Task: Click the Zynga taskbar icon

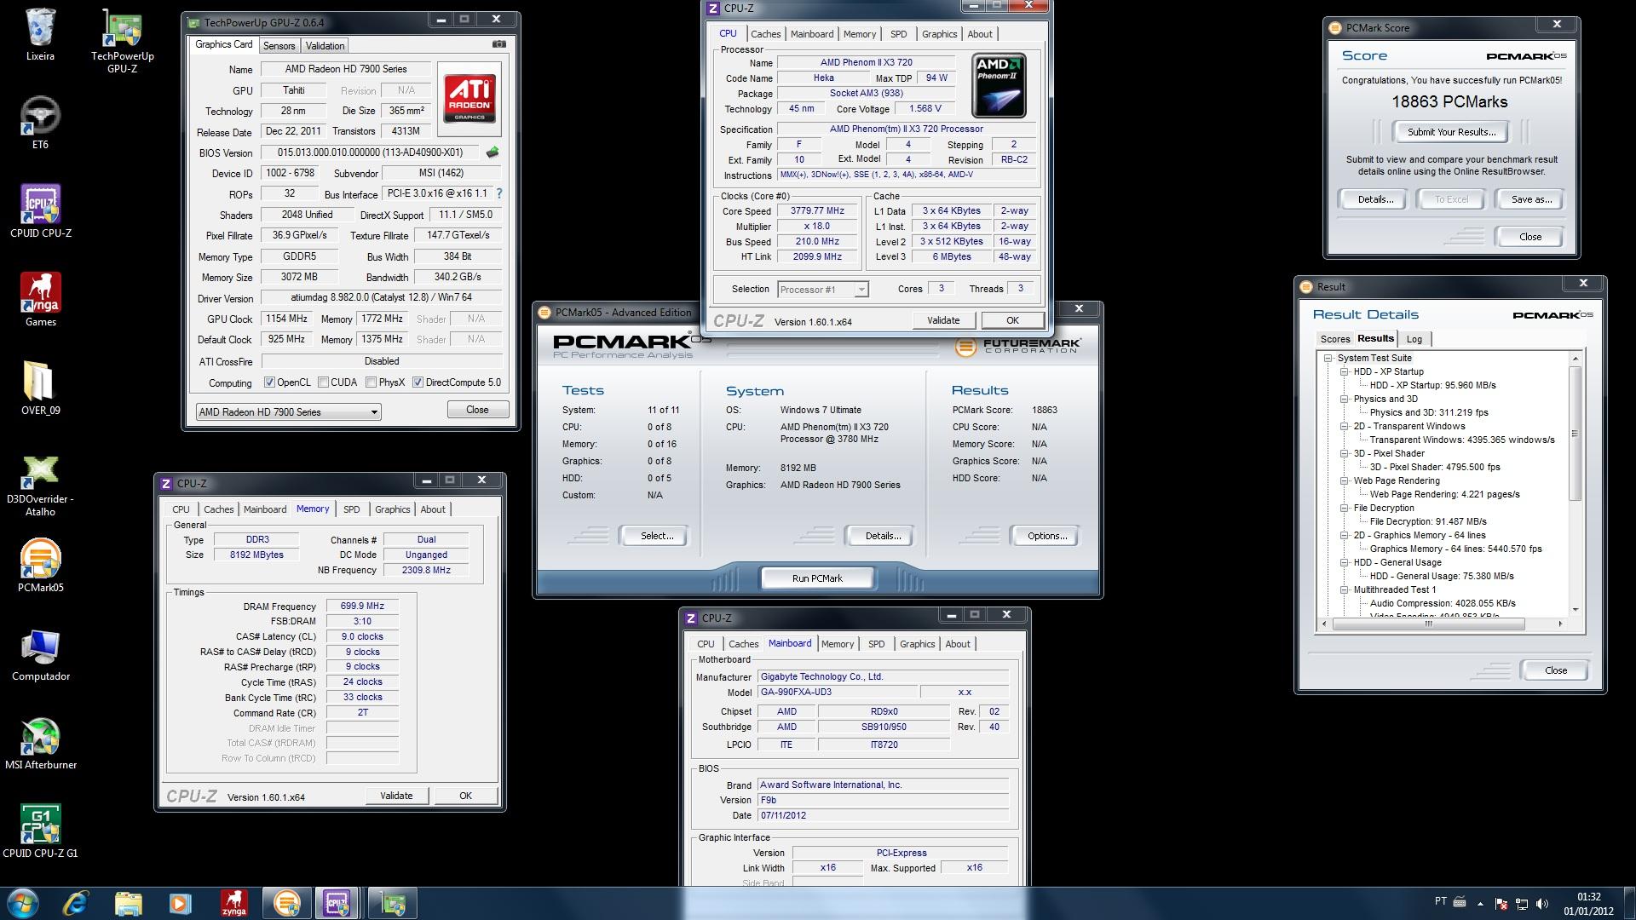Action: [233, 903]
